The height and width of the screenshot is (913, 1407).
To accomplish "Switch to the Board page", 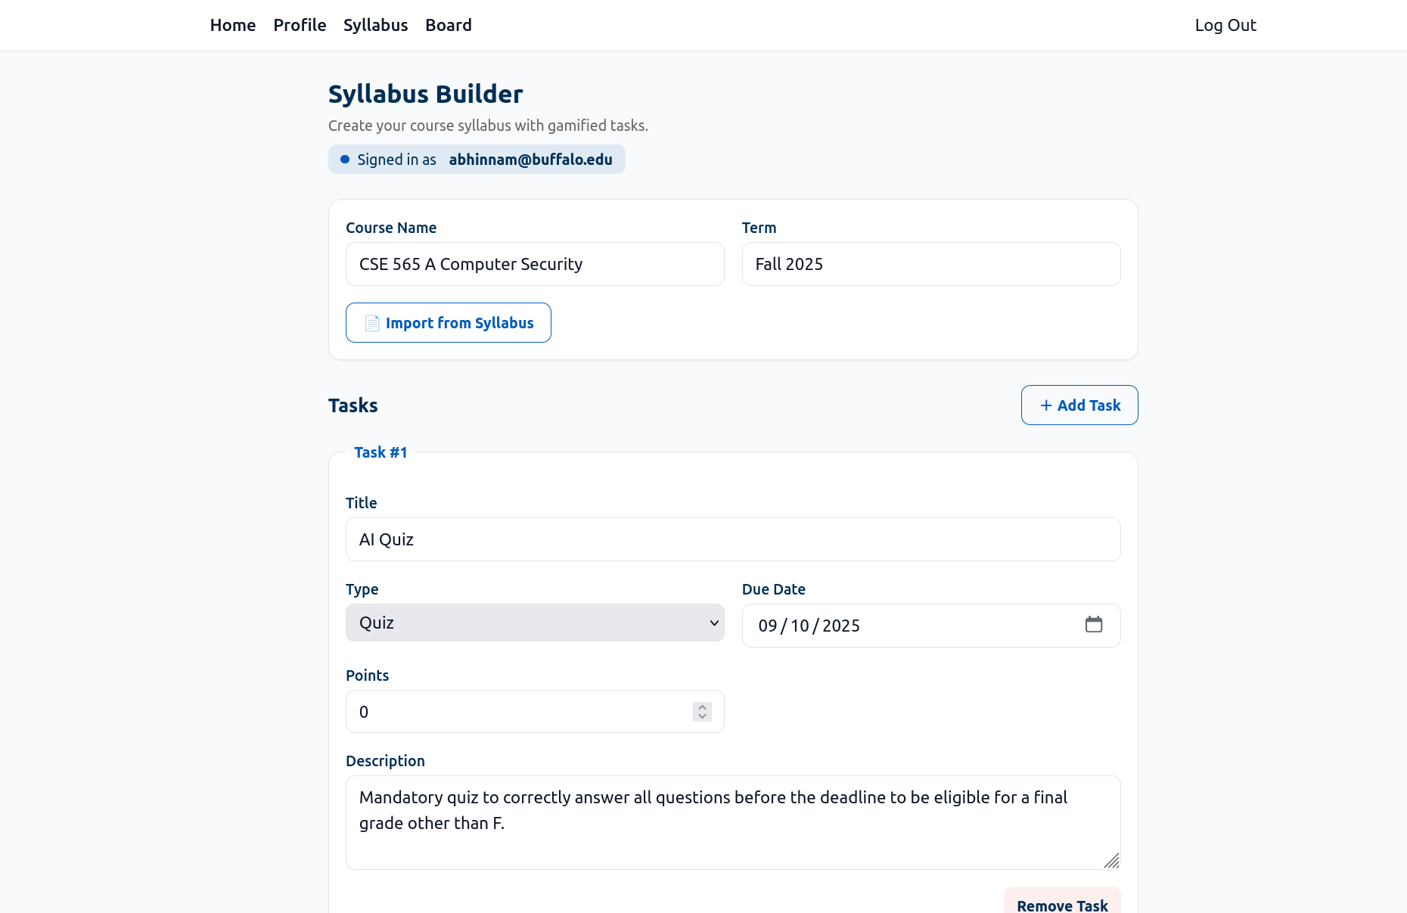I will point(449,25).
